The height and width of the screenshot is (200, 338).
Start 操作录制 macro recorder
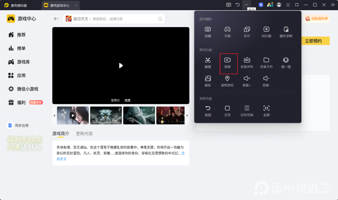pos(286,32)
